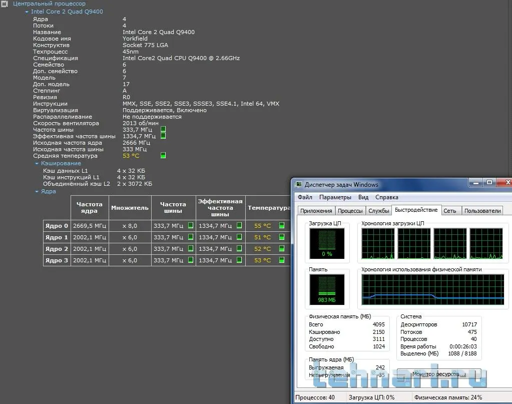This screenshot has height=404, width=512.
Task: Click the Монитор ресурсов button
Action: coord(439,374)
